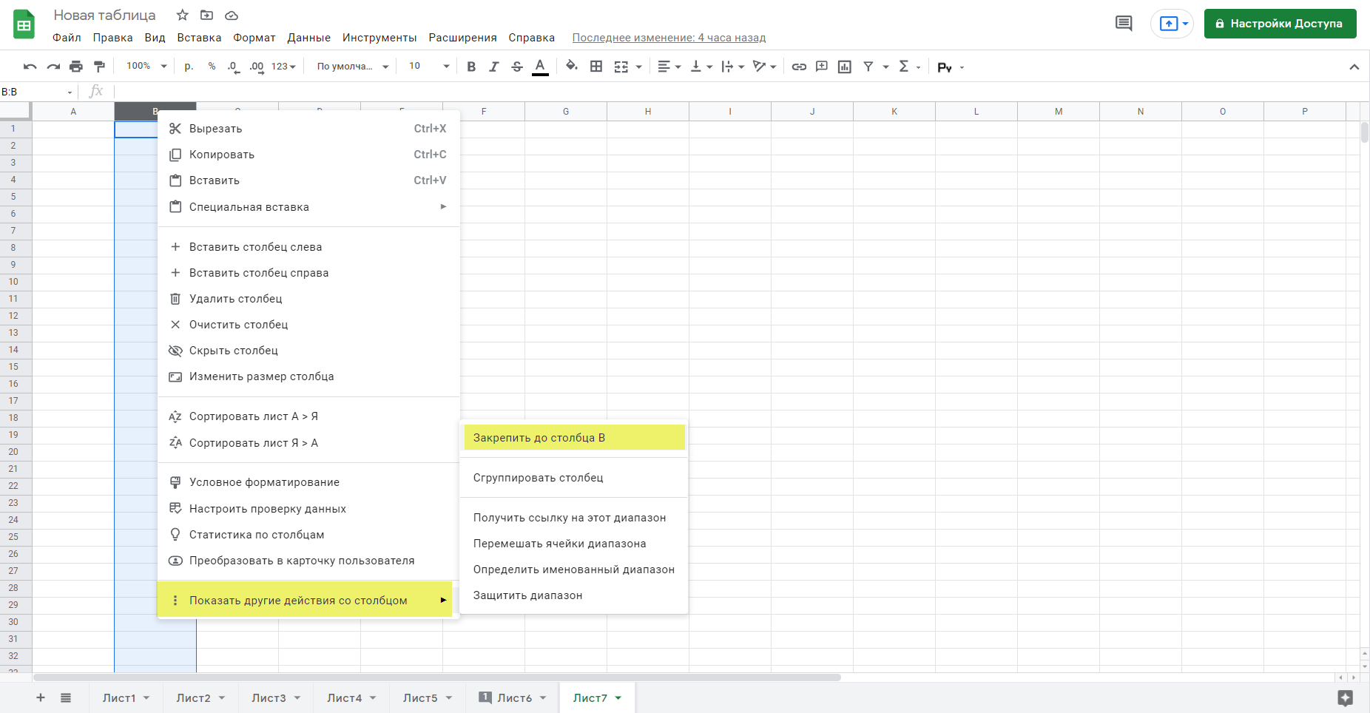The height and width of the screenshot is (713, 1370).
Task: Select column G header
Action: 566,112
